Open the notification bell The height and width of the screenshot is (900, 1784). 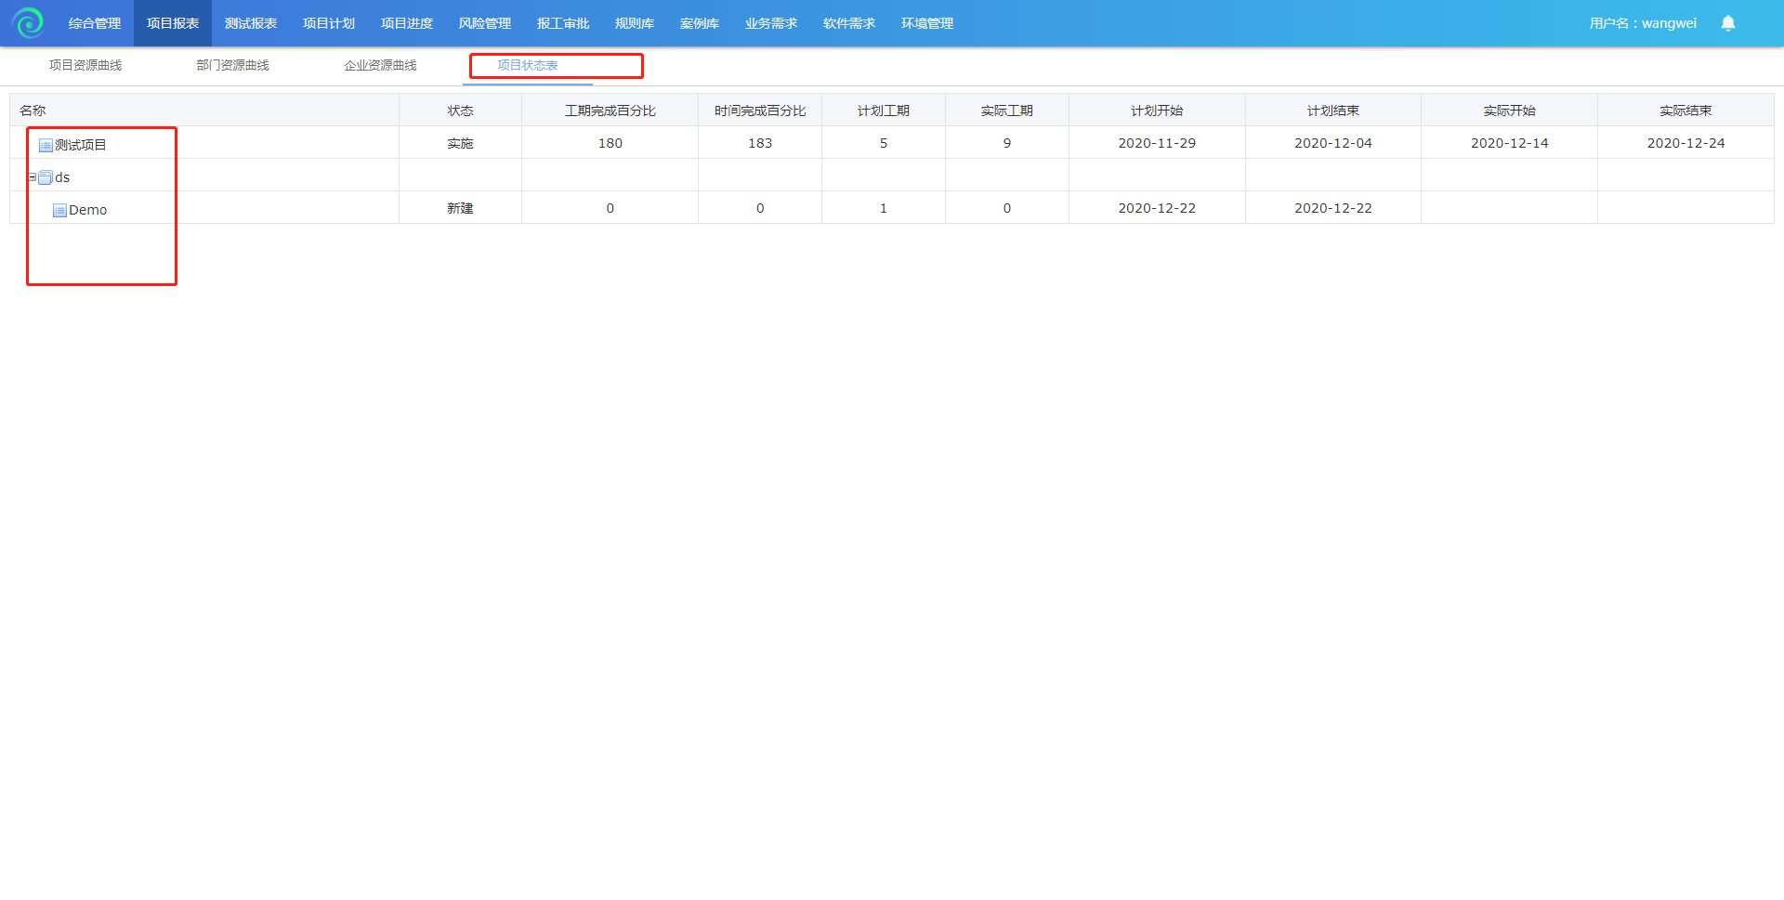1727,23
